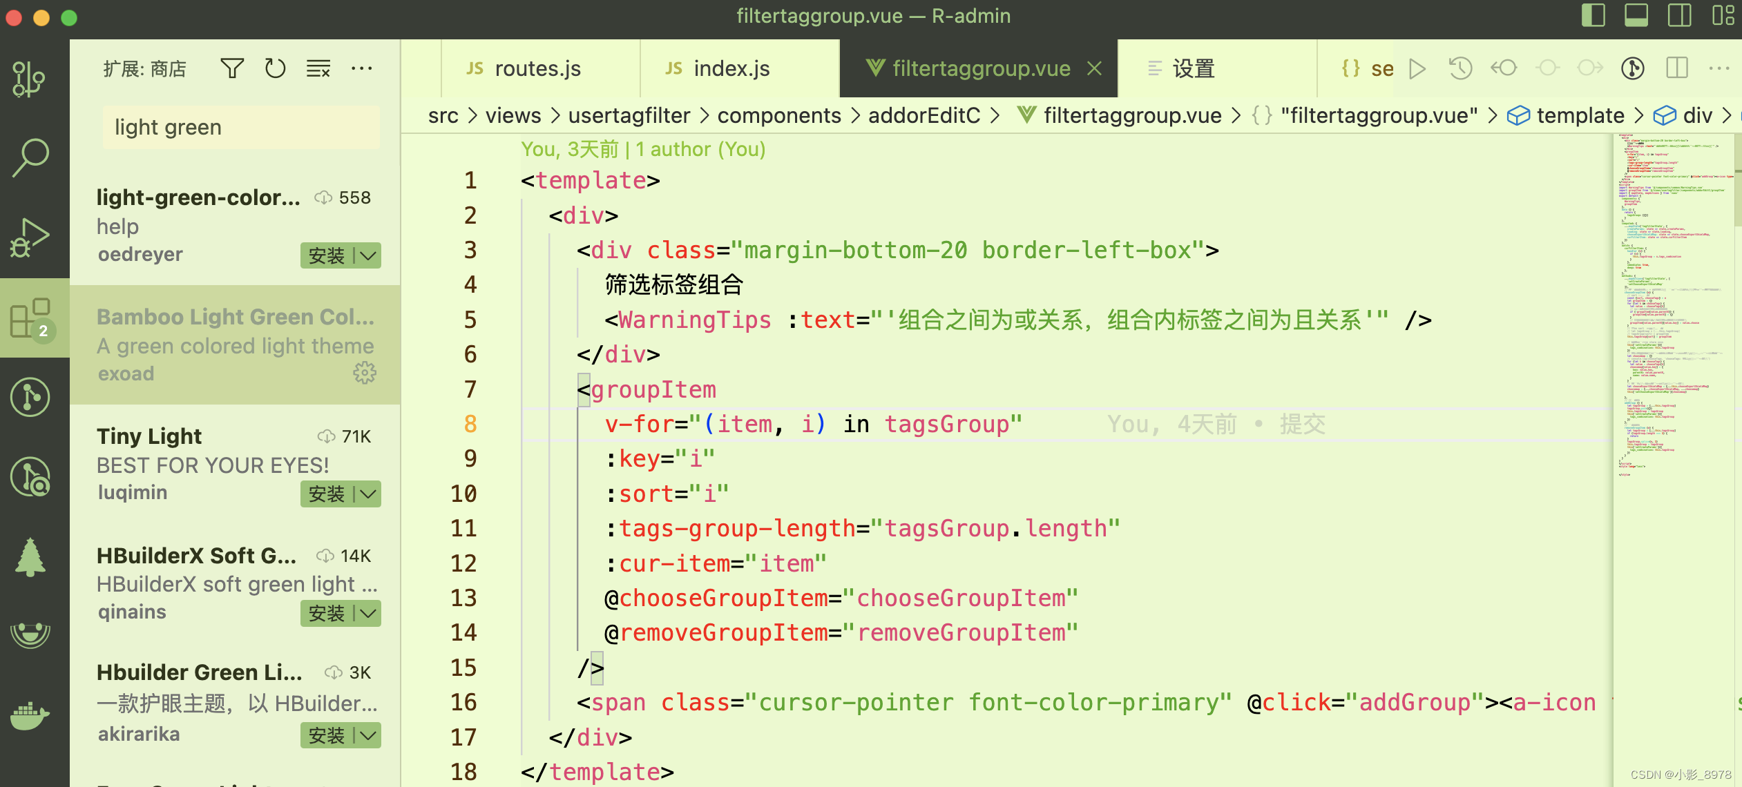Open the template breadcrumb dropdown
The image size is (1742, 787).
click(x=1582, y=115)
